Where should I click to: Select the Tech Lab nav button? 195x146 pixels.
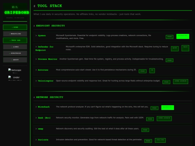click(15, 40)
